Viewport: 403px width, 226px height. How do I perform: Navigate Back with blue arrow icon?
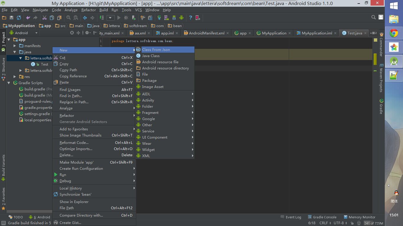coord(85,18)
